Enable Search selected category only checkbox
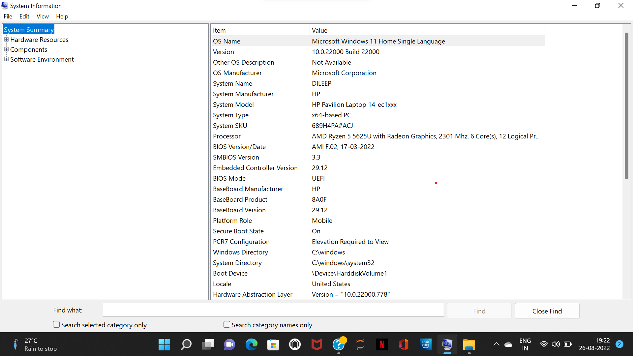This screenshot has width=633, height=356. (56, 325)
